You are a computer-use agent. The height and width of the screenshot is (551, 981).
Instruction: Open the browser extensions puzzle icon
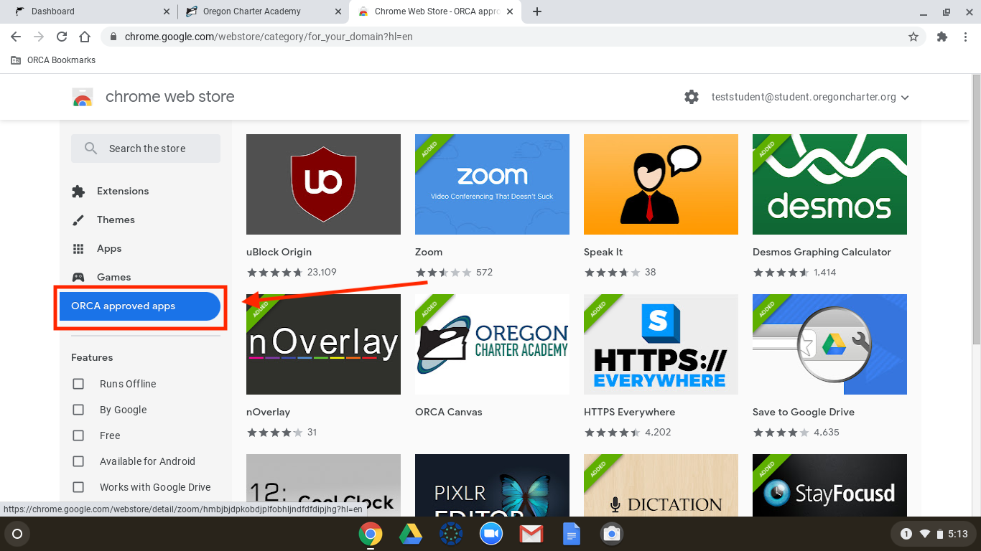point(942,37)
